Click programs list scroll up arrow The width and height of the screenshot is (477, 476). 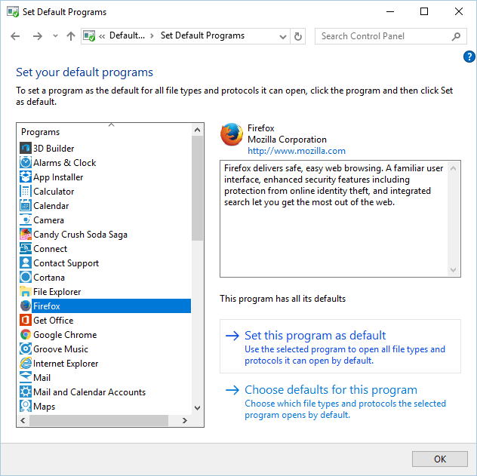pos(197,130)
